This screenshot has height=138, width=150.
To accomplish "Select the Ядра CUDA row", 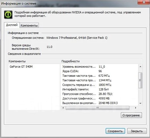I will click(x=99, y=71).
